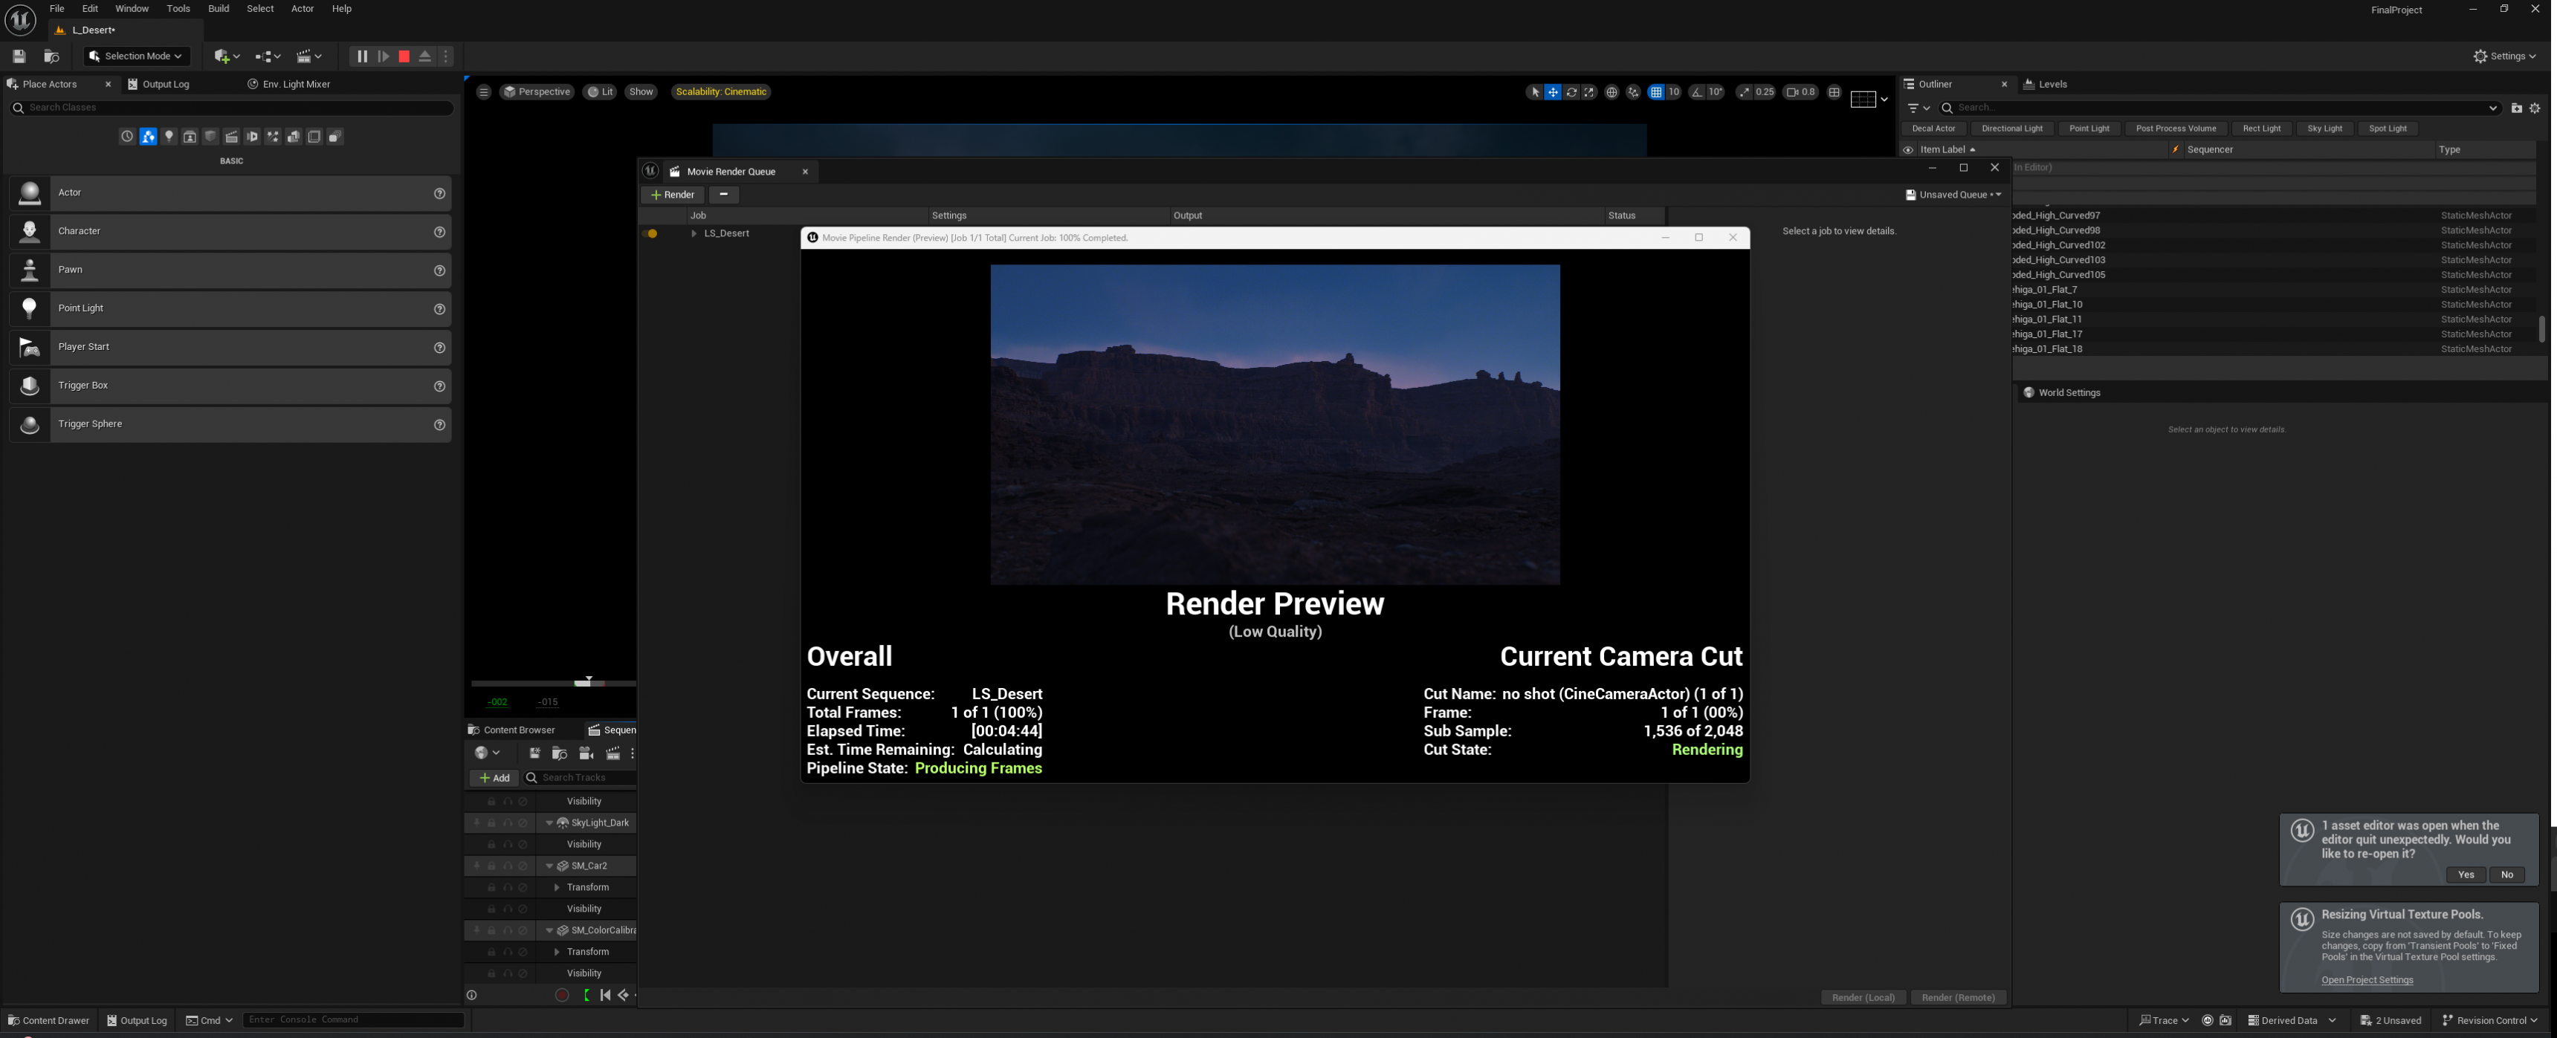Open the Outliner settings gear
Image resolution: width=2557 pixels, height=1038 pixels.
point(2535,108)
